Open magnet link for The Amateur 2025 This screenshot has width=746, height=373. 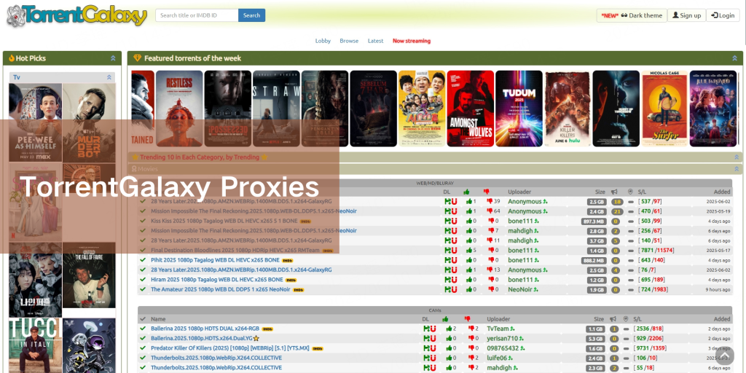(454, 289)
